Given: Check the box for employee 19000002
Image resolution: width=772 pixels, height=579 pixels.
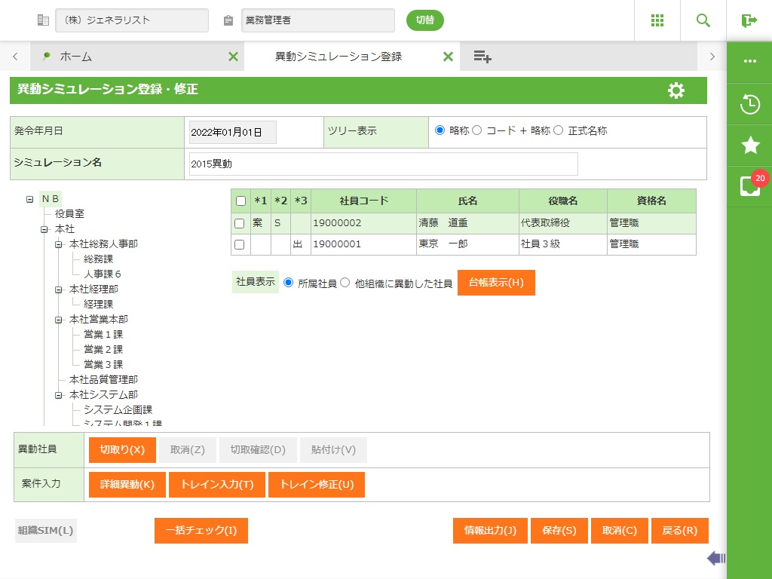Looking at the screenshot, I should coord(240,223).
